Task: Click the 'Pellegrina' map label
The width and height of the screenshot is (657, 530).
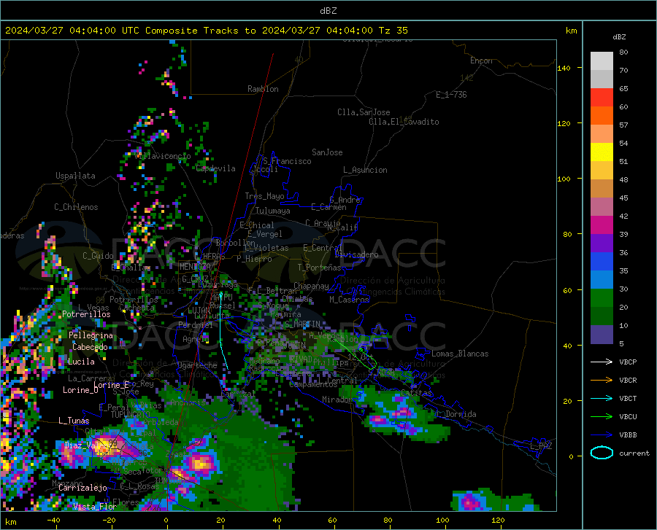Action: pos(91,335)
